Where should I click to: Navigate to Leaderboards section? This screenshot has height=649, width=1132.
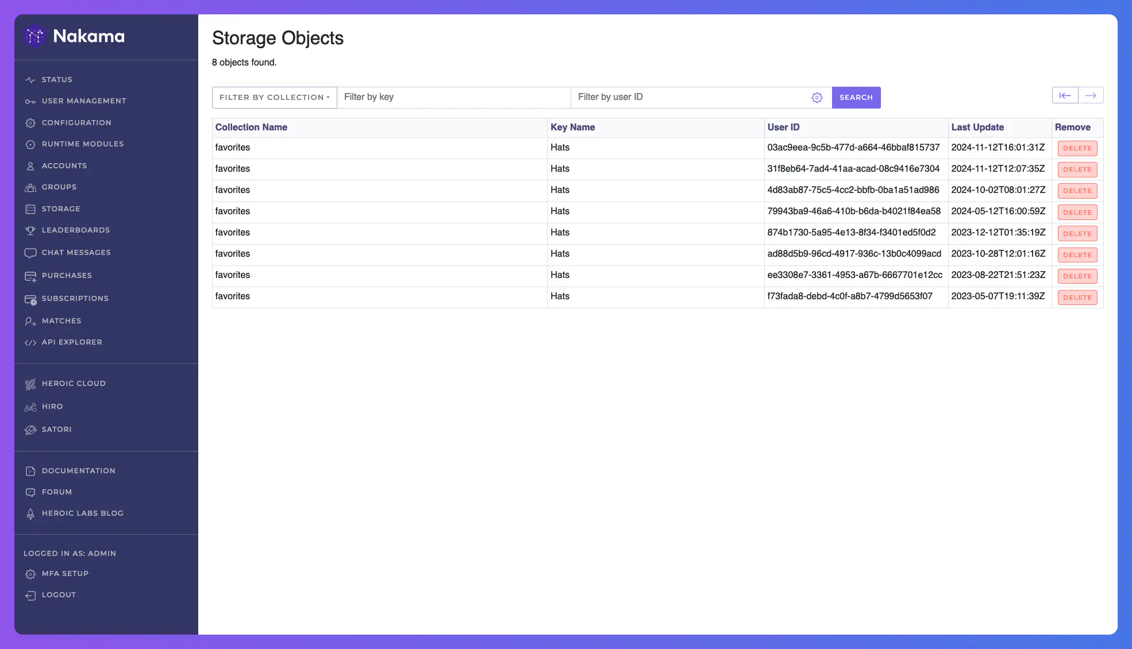pyautogui.click(x=75, y=231)
